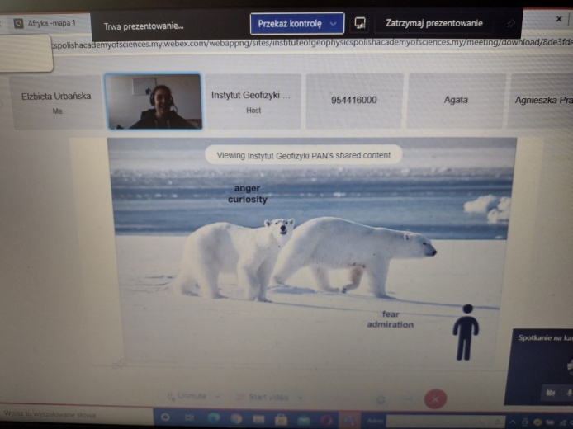Select Instytut Geofizyki Host tile
The height and width of the screenshot is (429, 573).
[x=253, y=101]
